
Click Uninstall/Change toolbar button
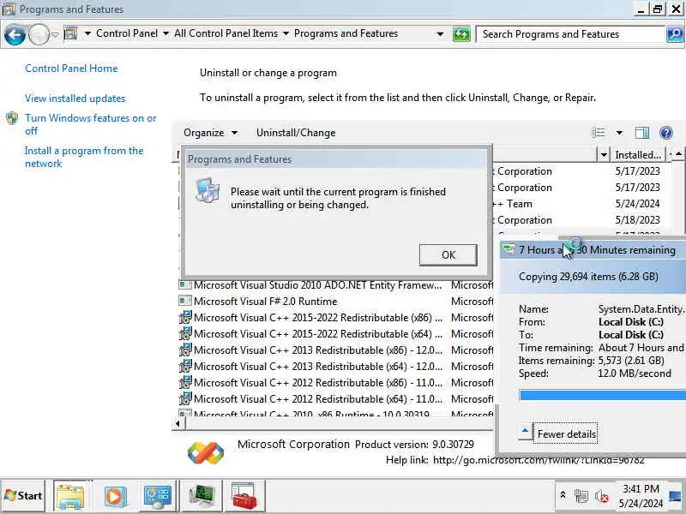(296, 133)
